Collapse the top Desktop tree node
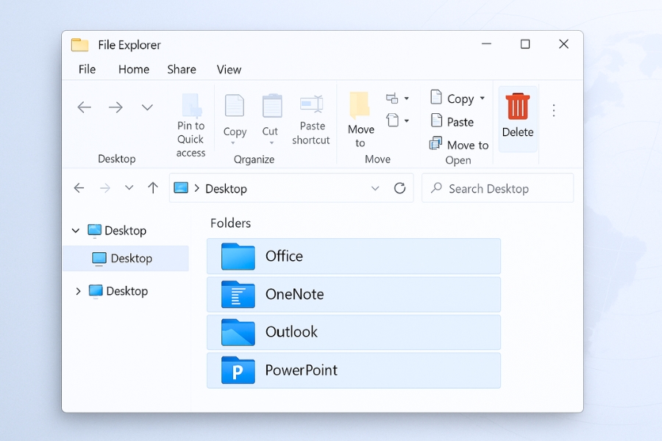The image size is (662, 441). [x=75, y=230]
